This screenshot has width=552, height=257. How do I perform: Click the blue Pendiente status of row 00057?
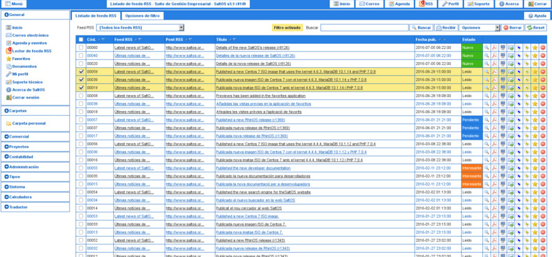coord(472,120)
